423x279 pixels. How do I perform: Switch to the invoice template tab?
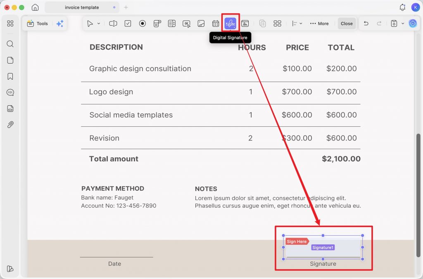point(82,7)
